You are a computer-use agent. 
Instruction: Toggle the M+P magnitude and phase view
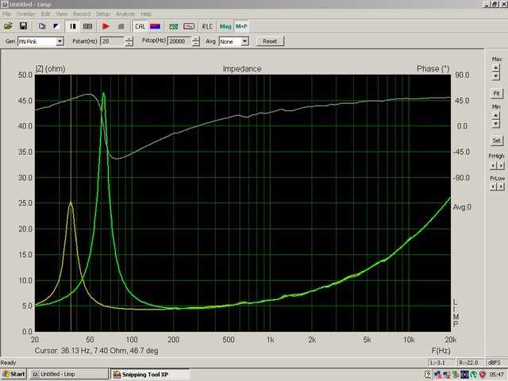tap(241, 26)
